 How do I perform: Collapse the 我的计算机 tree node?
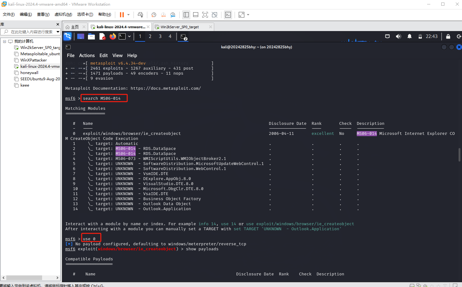click(x=4, y=41)
